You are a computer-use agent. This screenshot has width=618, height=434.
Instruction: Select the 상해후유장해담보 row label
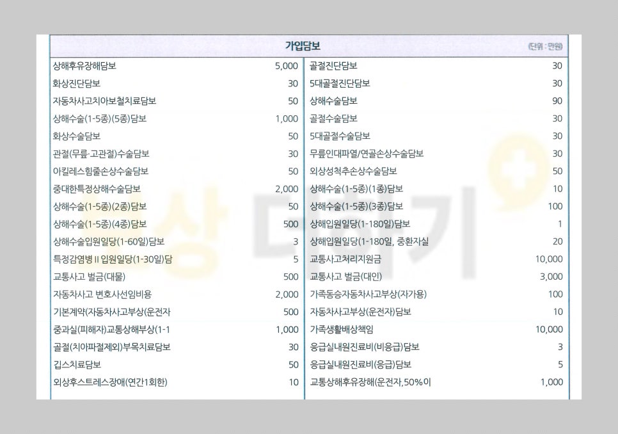click(x=84, y=66)
